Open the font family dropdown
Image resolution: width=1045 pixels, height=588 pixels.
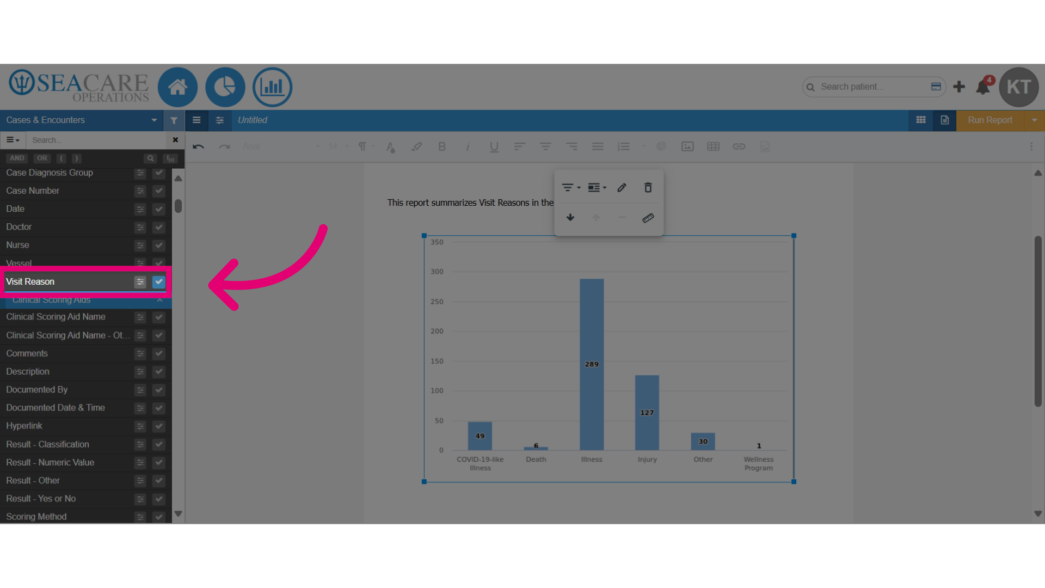click(x=281, y=146)
